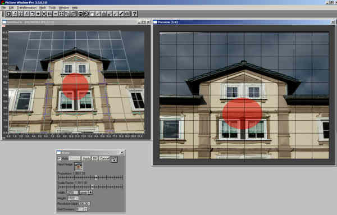Image resolution: width=337 pixels, height=215 pixels.
Task: Click the OK button in the dialog
Action: click(x=95, y=158)
